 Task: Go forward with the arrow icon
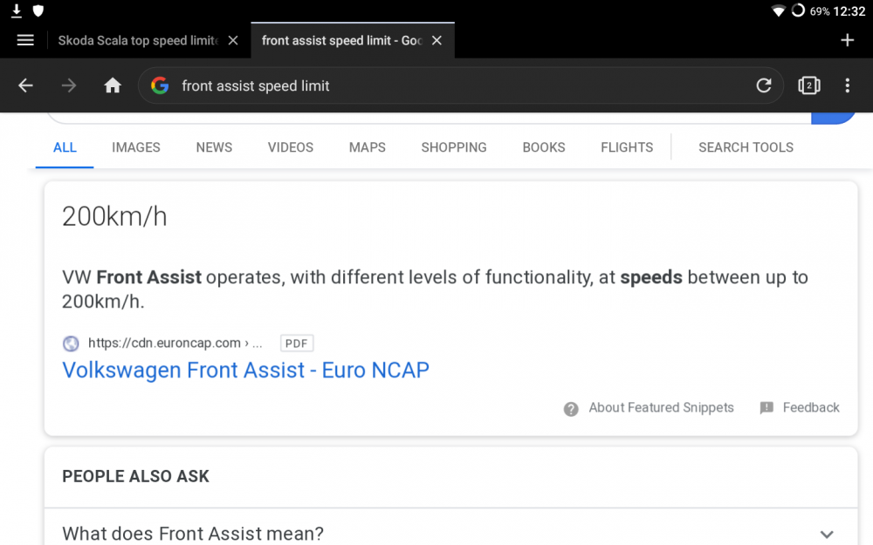[x=69, y=85]
